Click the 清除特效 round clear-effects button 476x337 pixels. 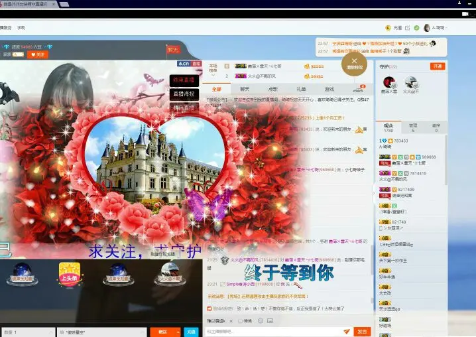[x=354, y=64]
